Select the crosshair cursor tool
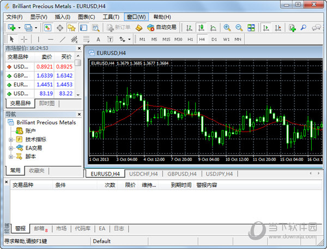Viewport: 327px width, 249px height. pos(24,39)
